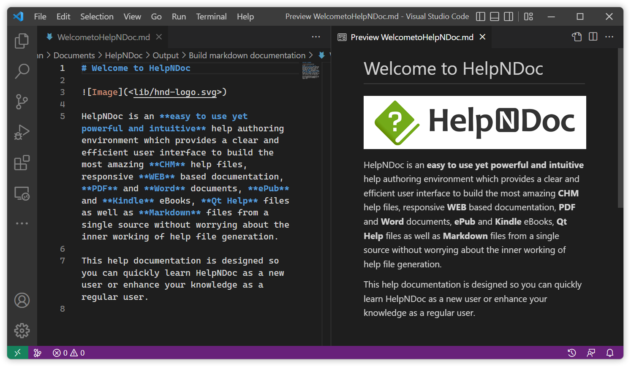The width and height of the screenshot is (631, 367).
Task: Open the File menu
Action: [40, 16]
